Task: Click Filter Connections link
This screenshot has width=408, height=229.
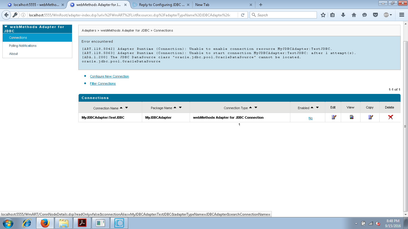Action: (103, 83)
